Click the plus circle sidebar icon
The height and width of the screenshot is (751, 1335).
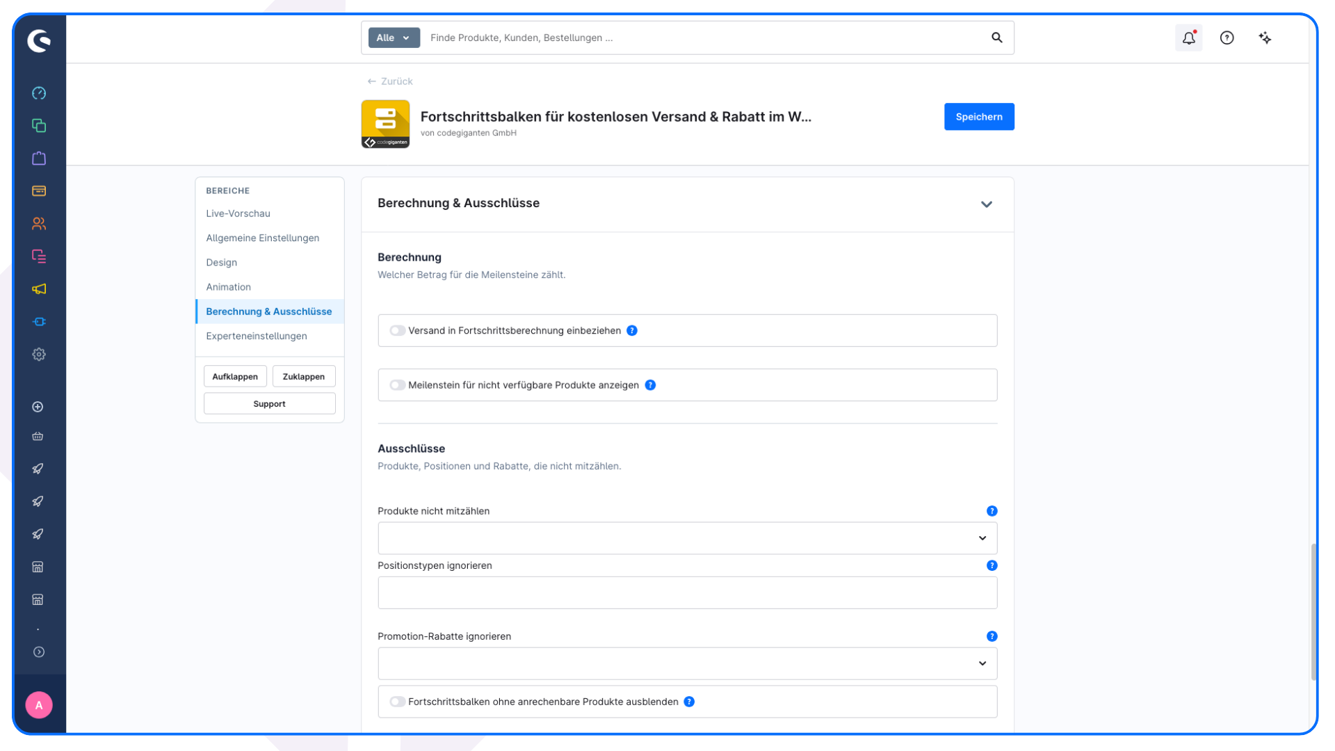38,407
